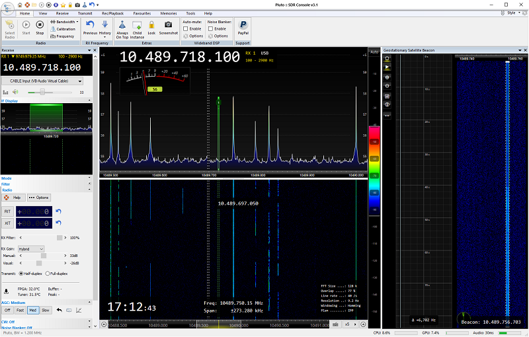
Task: Click RX Filter slider thumb
Action: tap(60, 238)
